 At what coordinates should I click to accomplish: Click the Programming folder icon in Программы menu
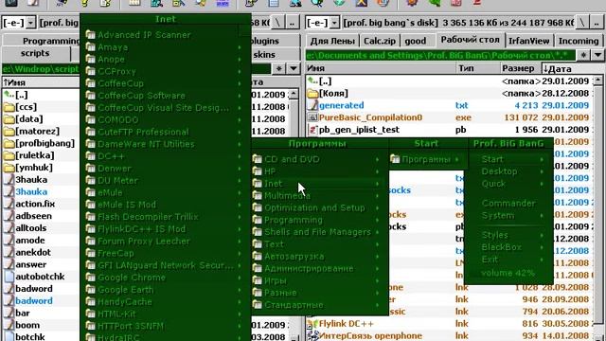click(x=257, y=220)
